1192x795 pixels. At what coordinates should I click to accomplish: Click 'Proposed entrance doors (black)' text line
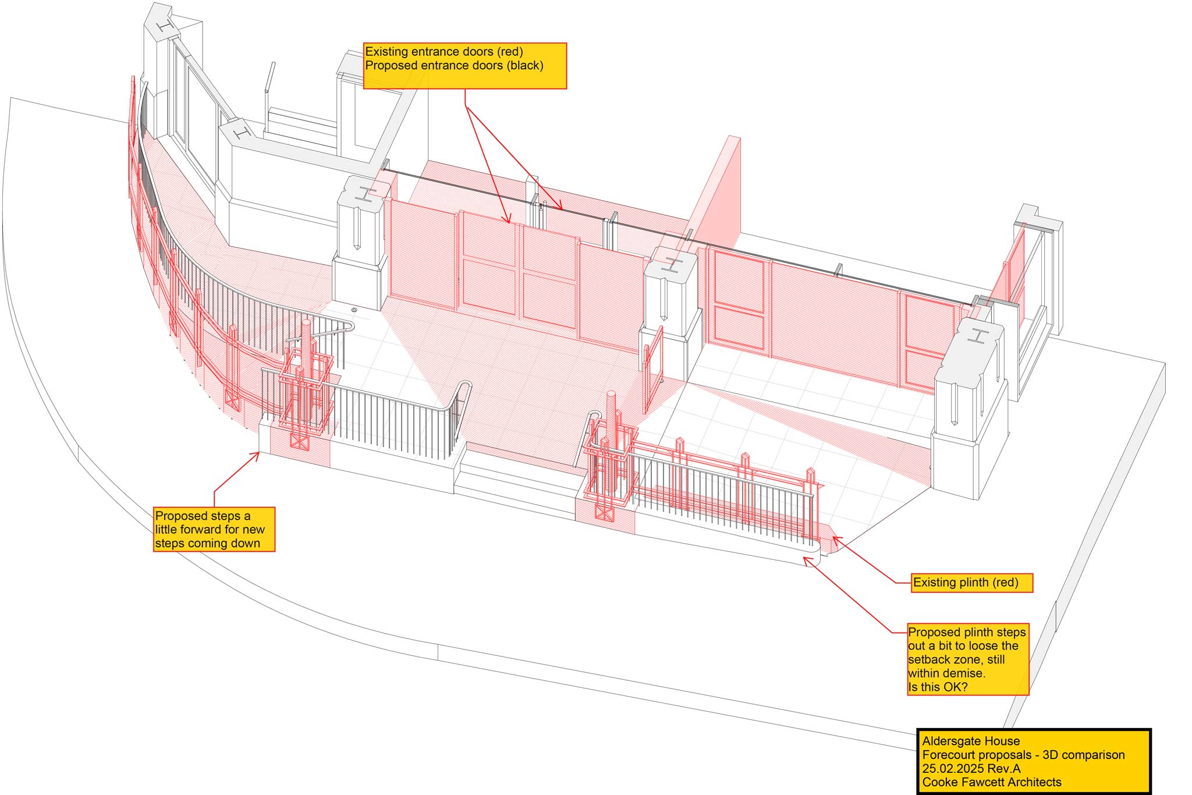coord(454,66)
